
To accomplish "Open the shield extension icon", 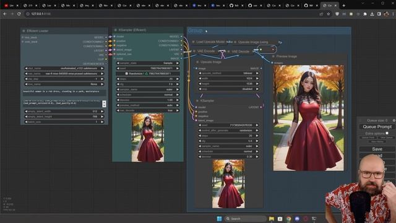I will pyautogui.click(x=337, y=14).
